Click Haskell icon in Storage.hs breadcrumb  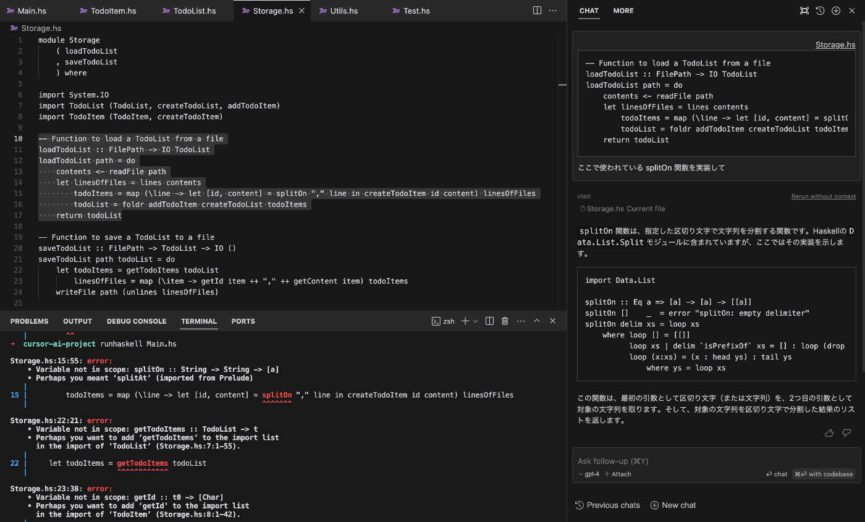14,28
